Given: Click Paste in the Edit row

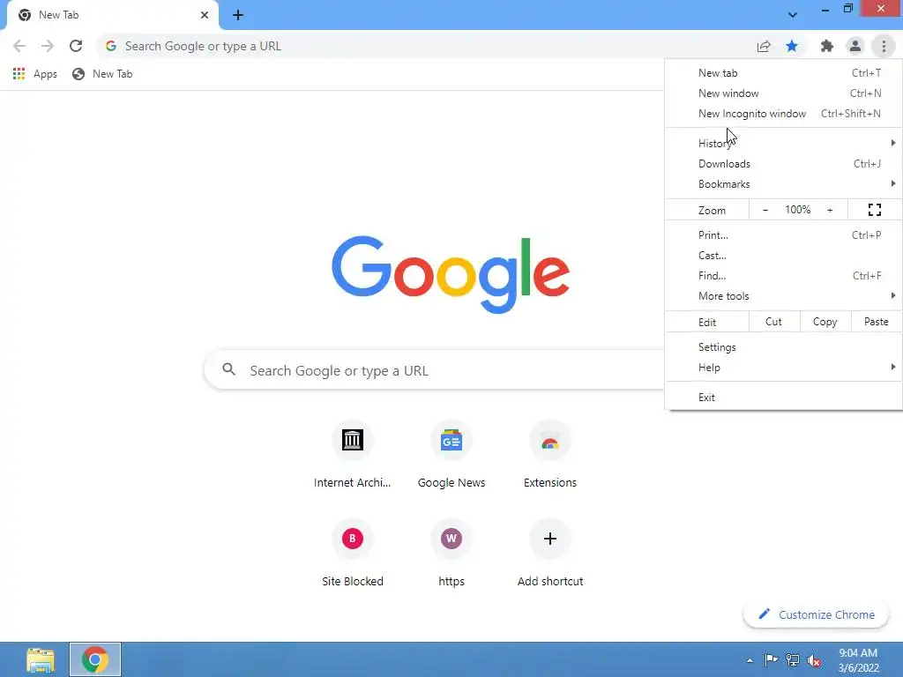Looking at the screenshot, I should click(876, 322).
